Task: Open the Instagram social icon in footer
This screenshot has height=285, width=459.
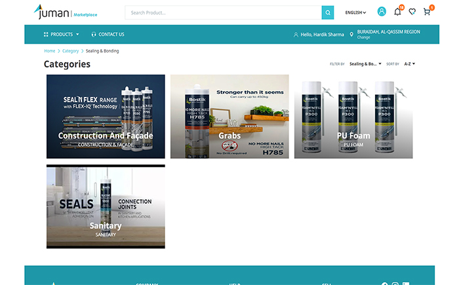Action: tap(395, 284)
